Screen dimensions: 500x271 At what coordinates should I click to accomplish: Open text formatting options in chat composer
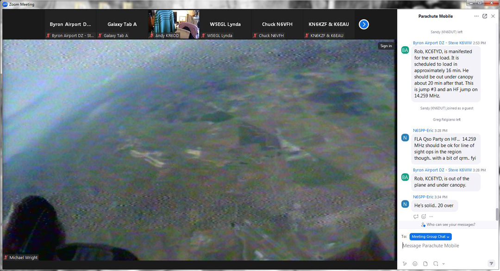click(x=405, y=264)
